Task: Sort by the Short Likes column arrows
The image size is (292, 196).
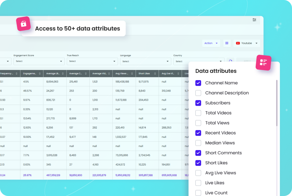Action: point(155,74)
